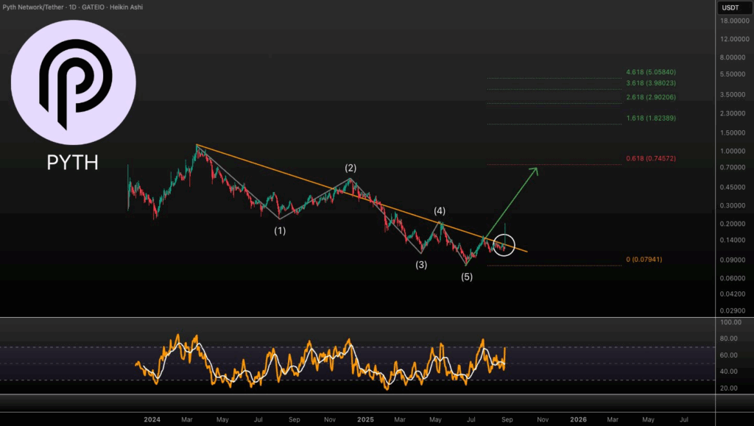Click the PYTH text under the logo
The image size is (754, 426).
click(73, 163)
